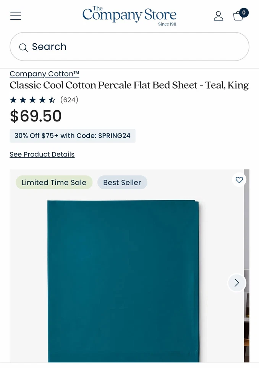Open the shopping cart bag

[238, 16]
